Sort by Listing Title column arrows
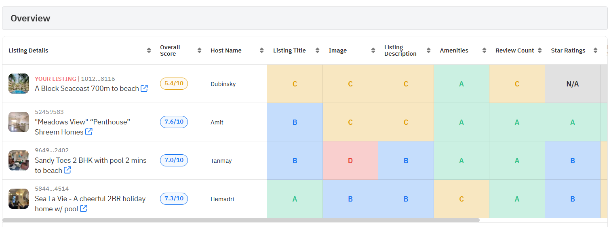The width and height of the screenshot is (609, 227). pos(317,50)
